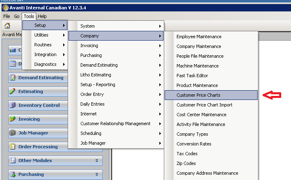The image size is (291, 180).
Task: Open the Integration submenu
Action: tap(45, 54)
